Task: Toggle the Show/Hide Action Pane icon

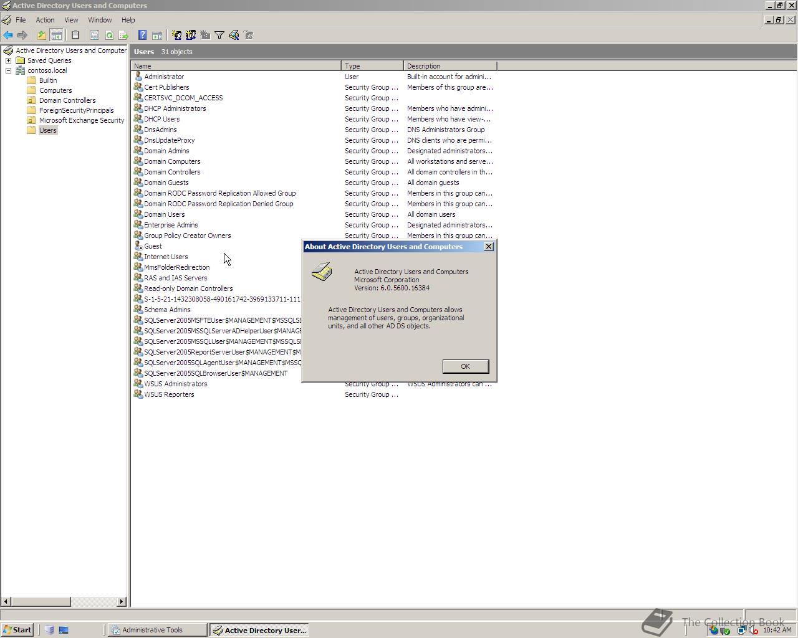Action: tap(157, 36)
